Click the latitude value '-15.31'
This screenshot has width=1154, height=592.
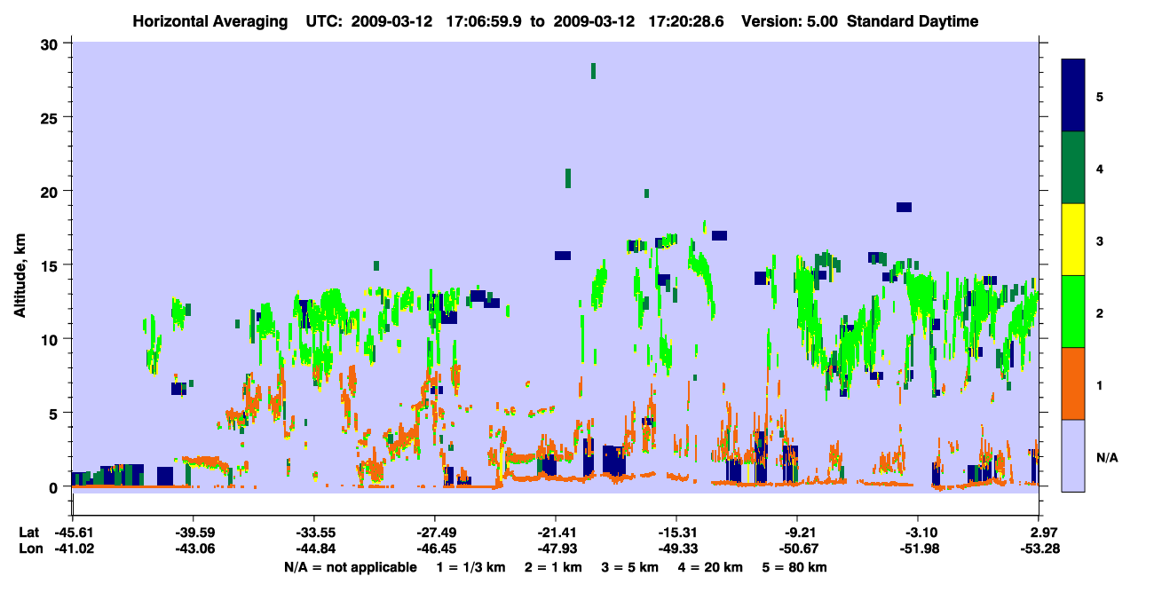[676, 533]
